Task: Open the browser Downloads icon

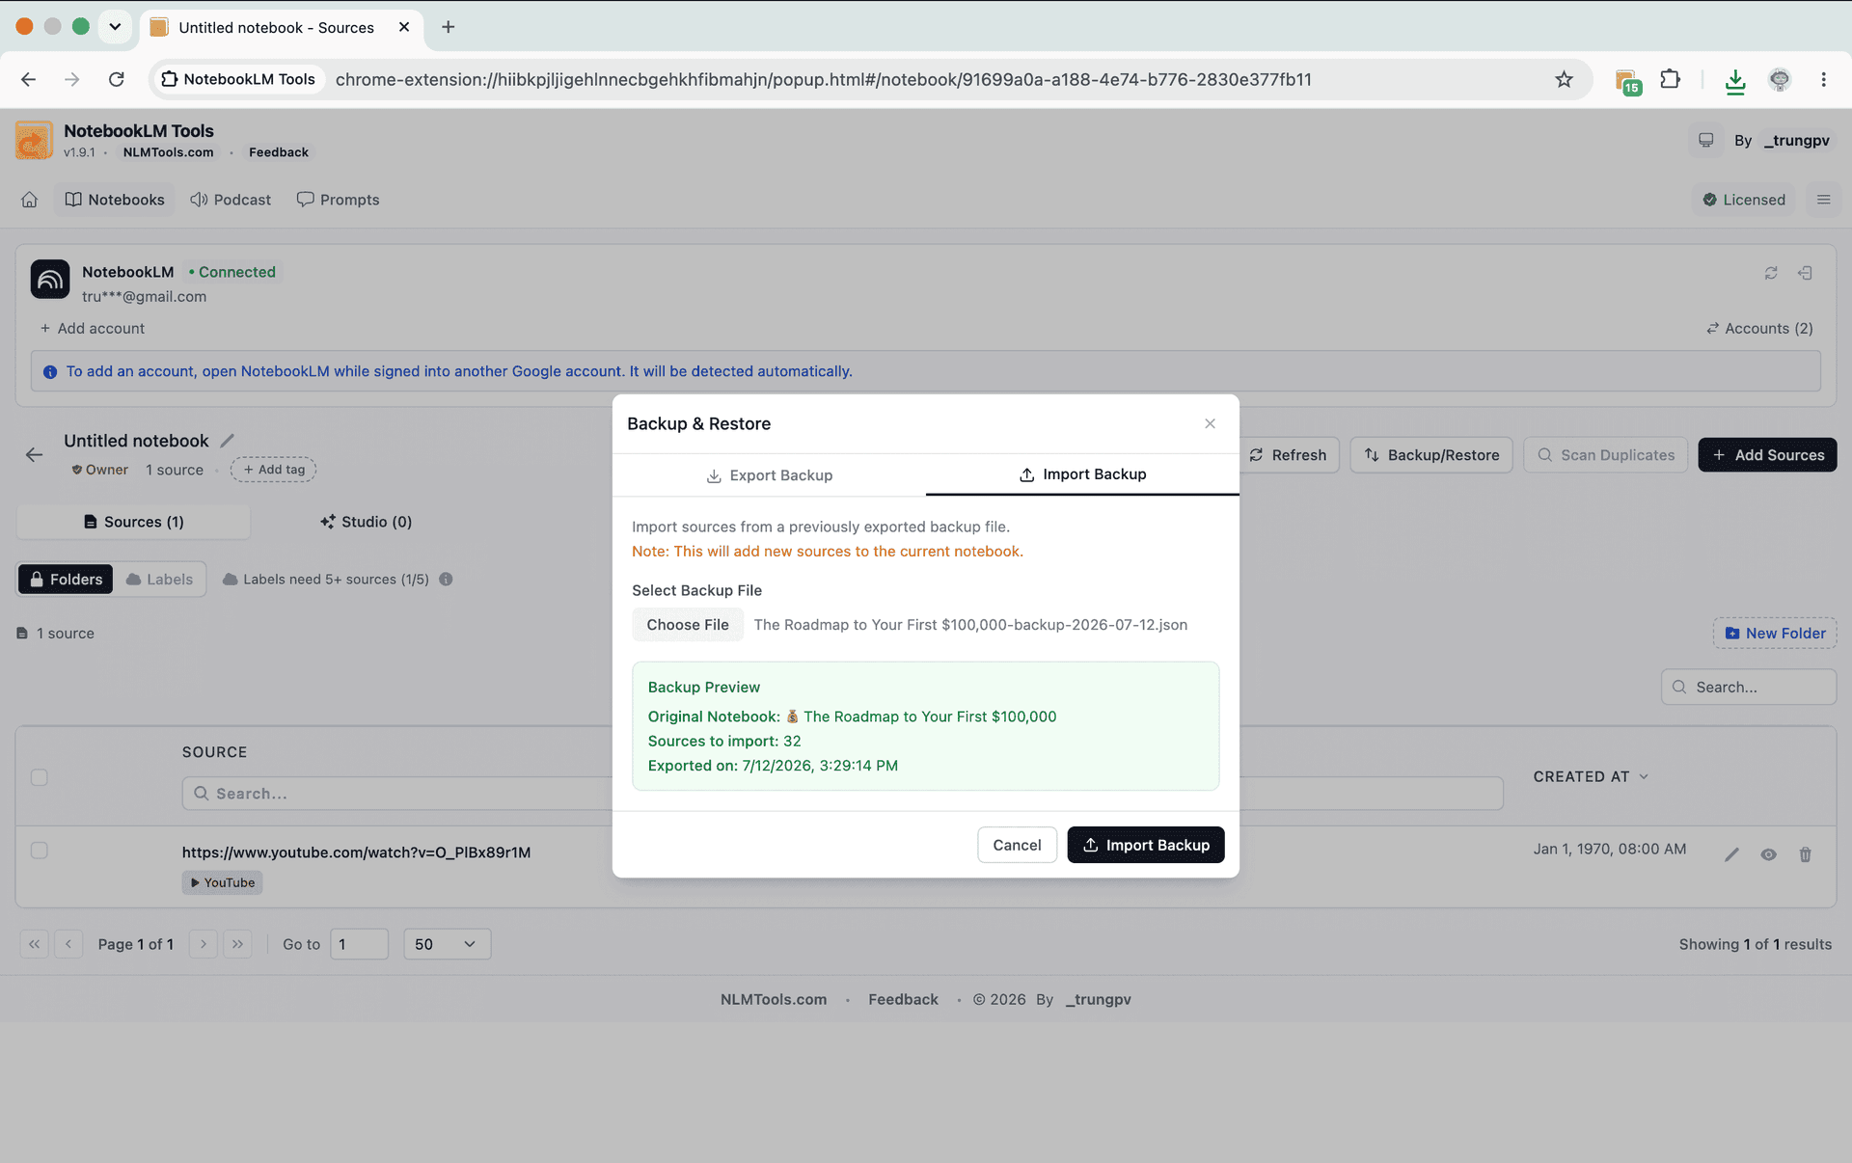Action: pos(1735,81)
